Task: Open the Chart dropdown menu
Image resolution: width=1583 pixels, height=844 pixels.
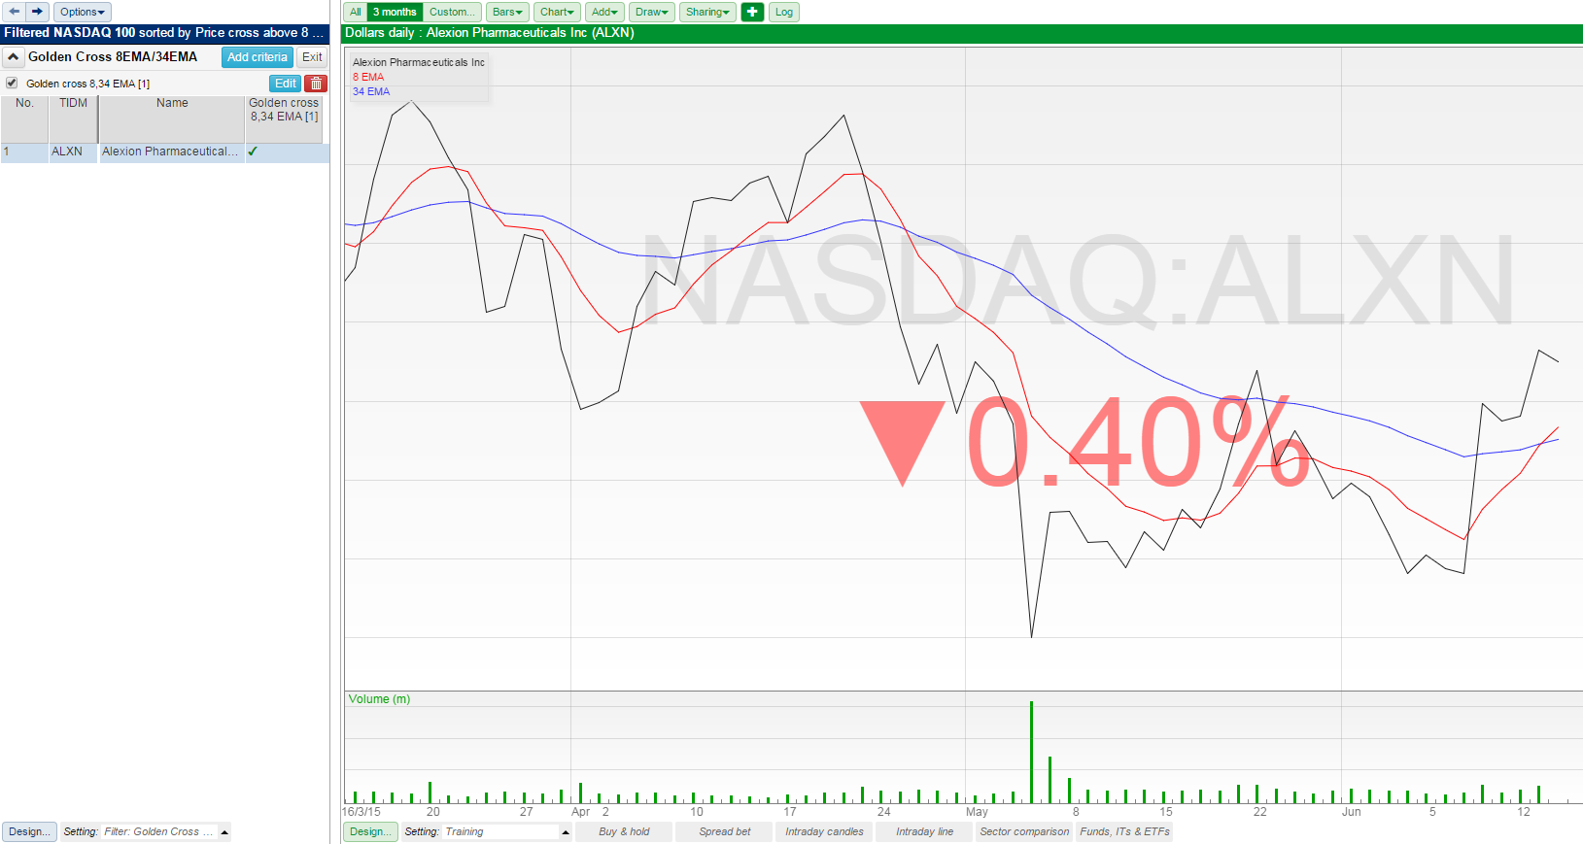Action: 557,12
